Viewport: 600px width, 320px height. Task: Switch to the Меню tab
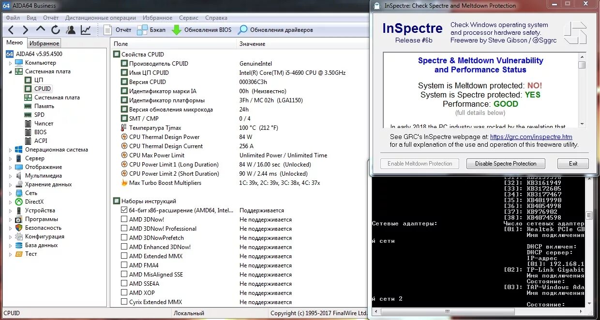[x=15, y=42]
